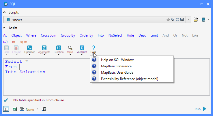Screen dimensions: 213x116
Task: Click the Or operator link
Action: (x=175, y=35)
